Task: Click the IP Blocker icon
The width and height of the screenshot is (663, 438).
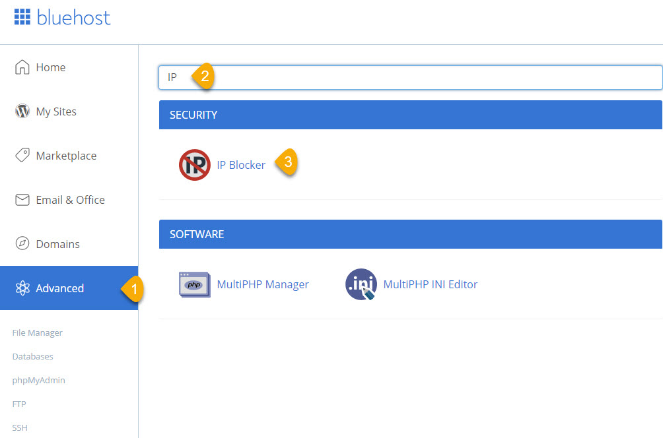Action: click(195, 165)
